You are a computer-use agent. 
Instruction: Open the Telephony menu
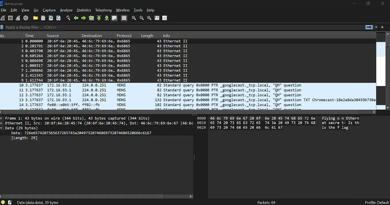103,10
